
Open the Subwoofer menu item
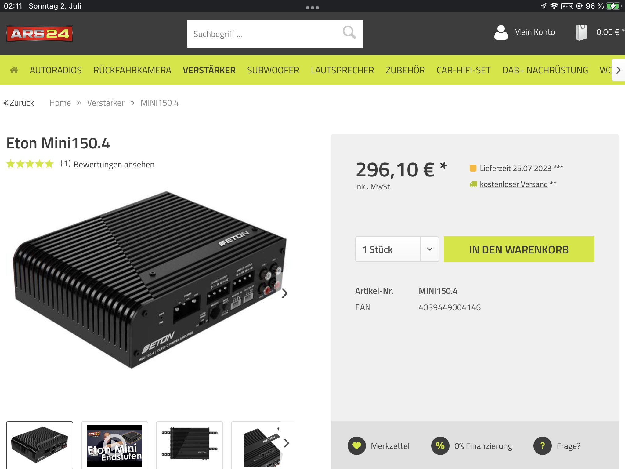(x=273, y=70)
